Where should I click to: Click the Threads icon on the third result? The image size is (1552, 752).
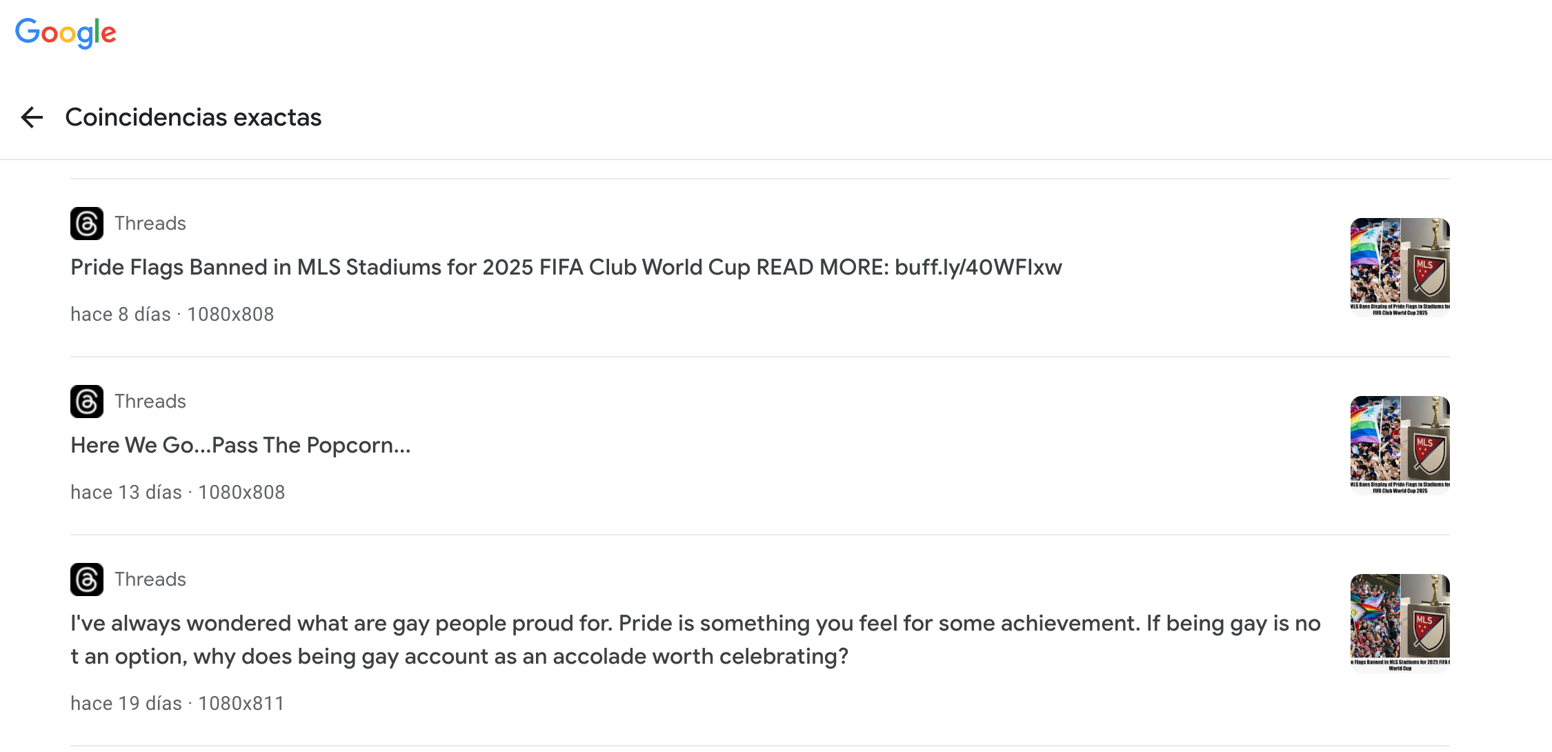tap(87, 580)
